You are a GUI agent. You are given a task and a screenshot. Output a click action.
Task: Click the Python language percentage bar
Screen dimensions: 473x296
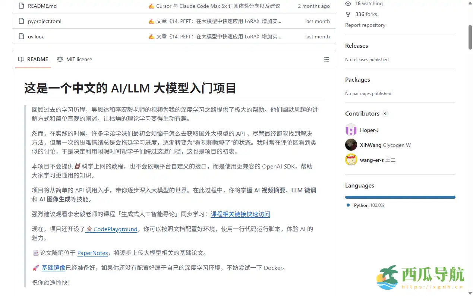(x=400, y=197)
